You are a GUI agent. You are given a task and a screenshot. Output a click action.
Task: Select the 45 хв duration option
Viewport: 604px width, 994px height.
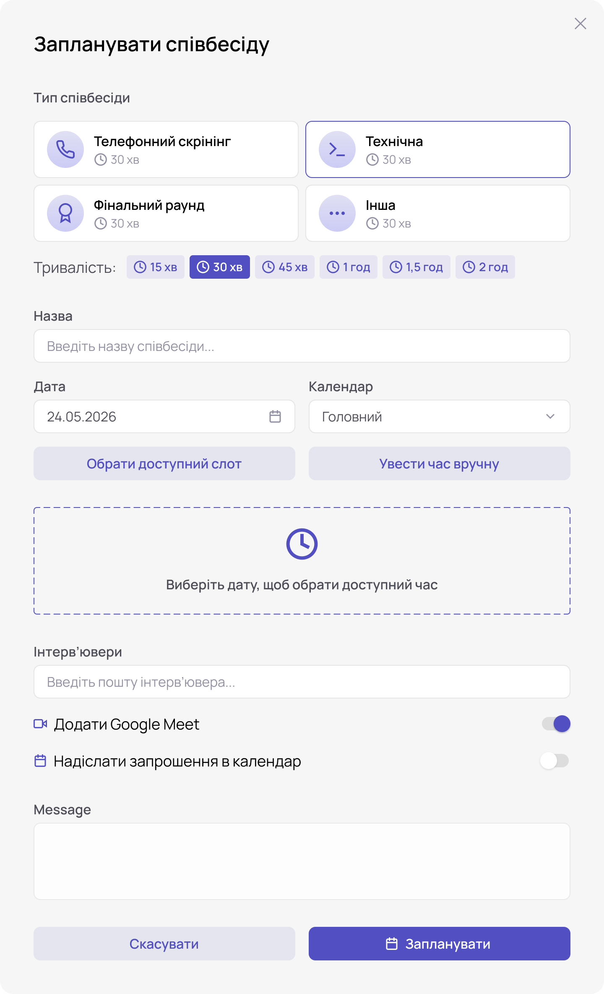tap(285, 267)
